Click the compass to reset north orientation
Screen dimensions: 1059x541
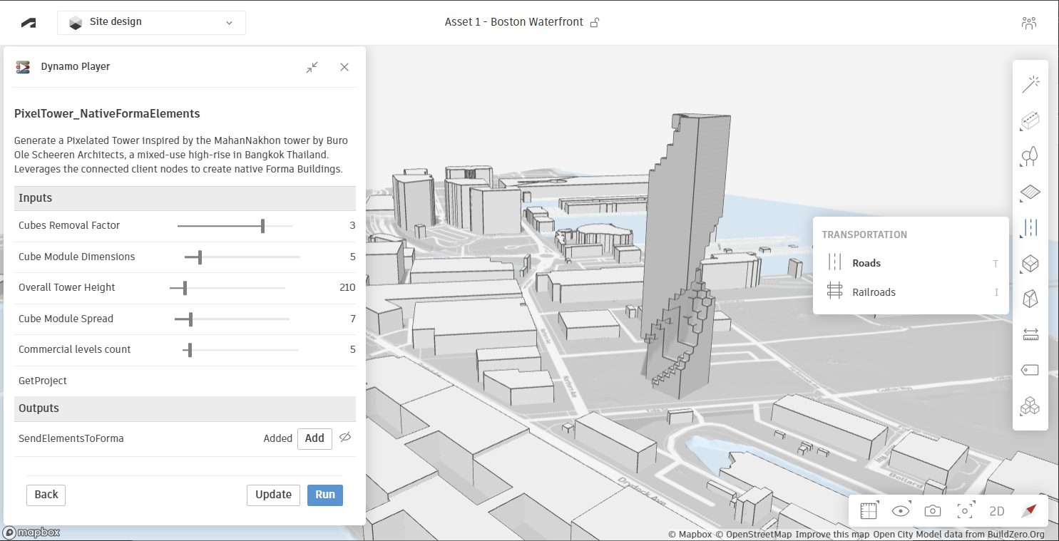coord(1028,510)
